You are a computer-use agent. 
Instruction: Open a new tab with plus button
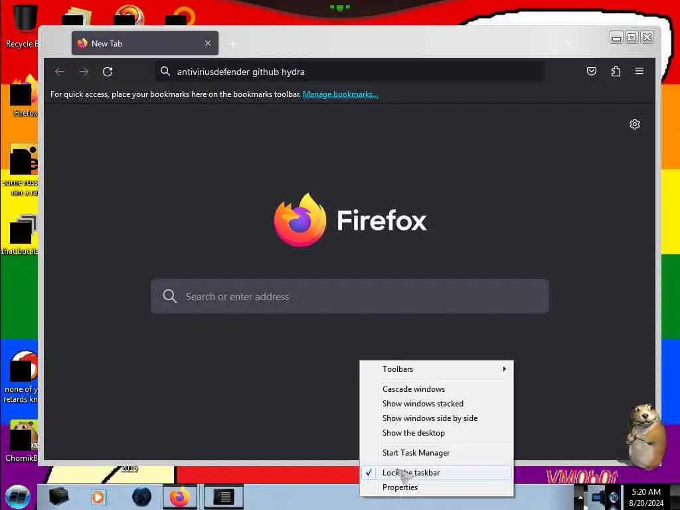[x=233, y=44]
